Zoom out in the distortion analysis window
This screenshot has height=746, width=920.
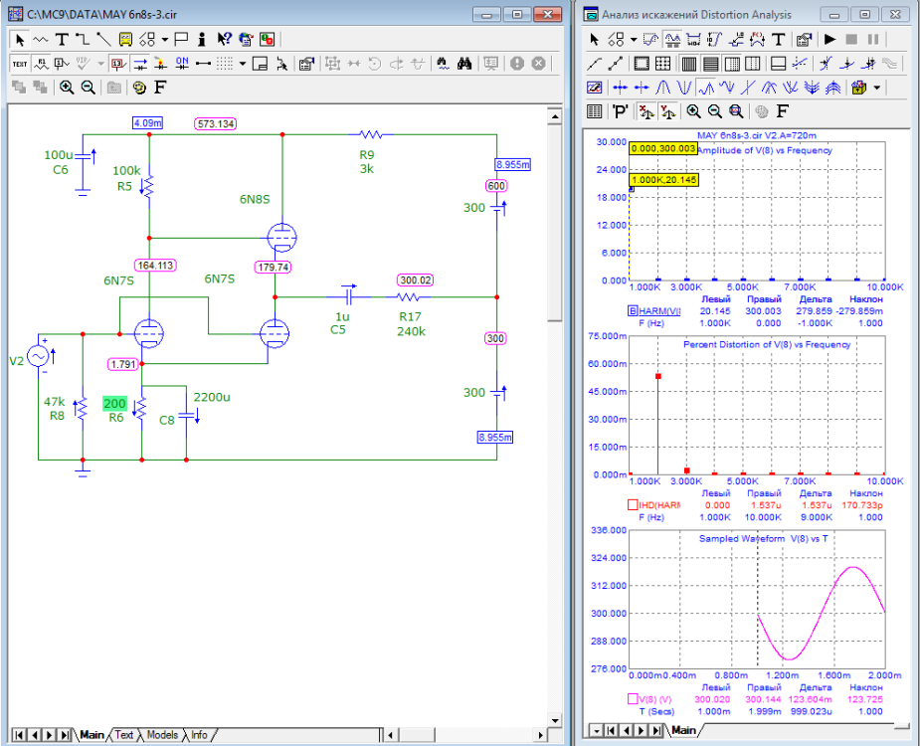click(x=714, y=111)
